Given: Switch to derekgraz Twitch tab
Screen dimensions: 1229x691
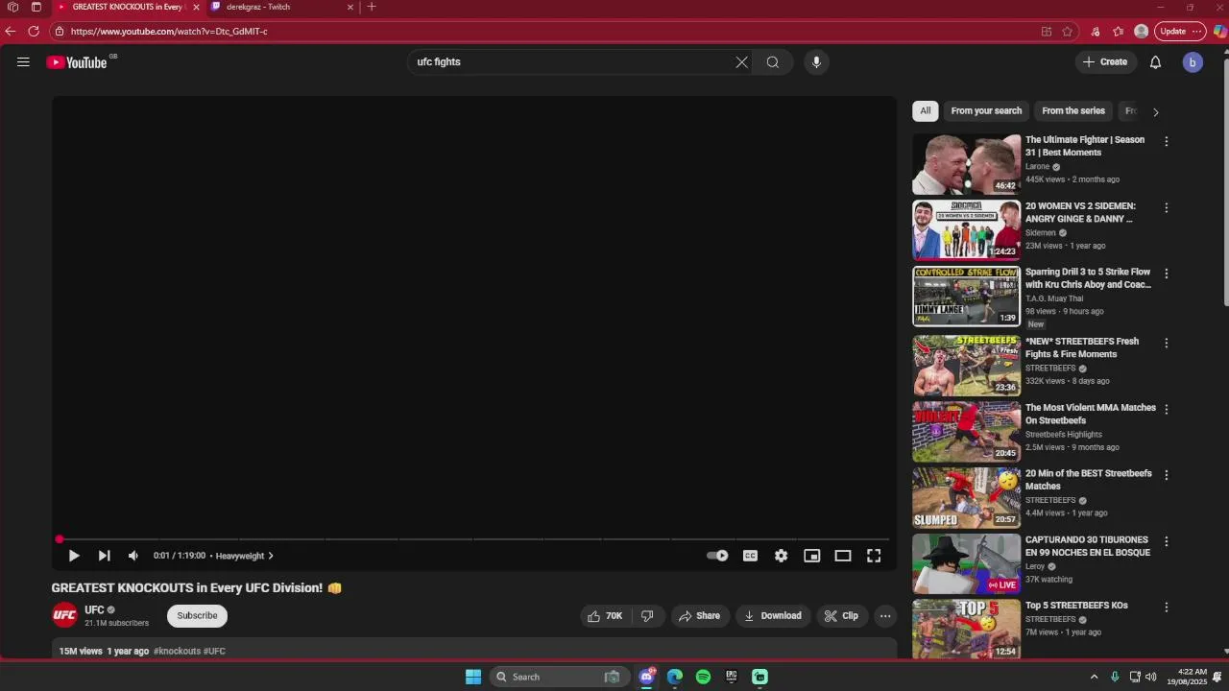Looking at the screenshot, I should point(281,7).
